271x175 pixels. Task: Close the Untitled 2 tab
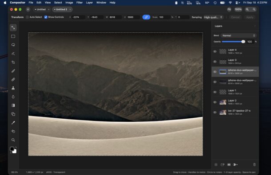(x=70, y=9)
